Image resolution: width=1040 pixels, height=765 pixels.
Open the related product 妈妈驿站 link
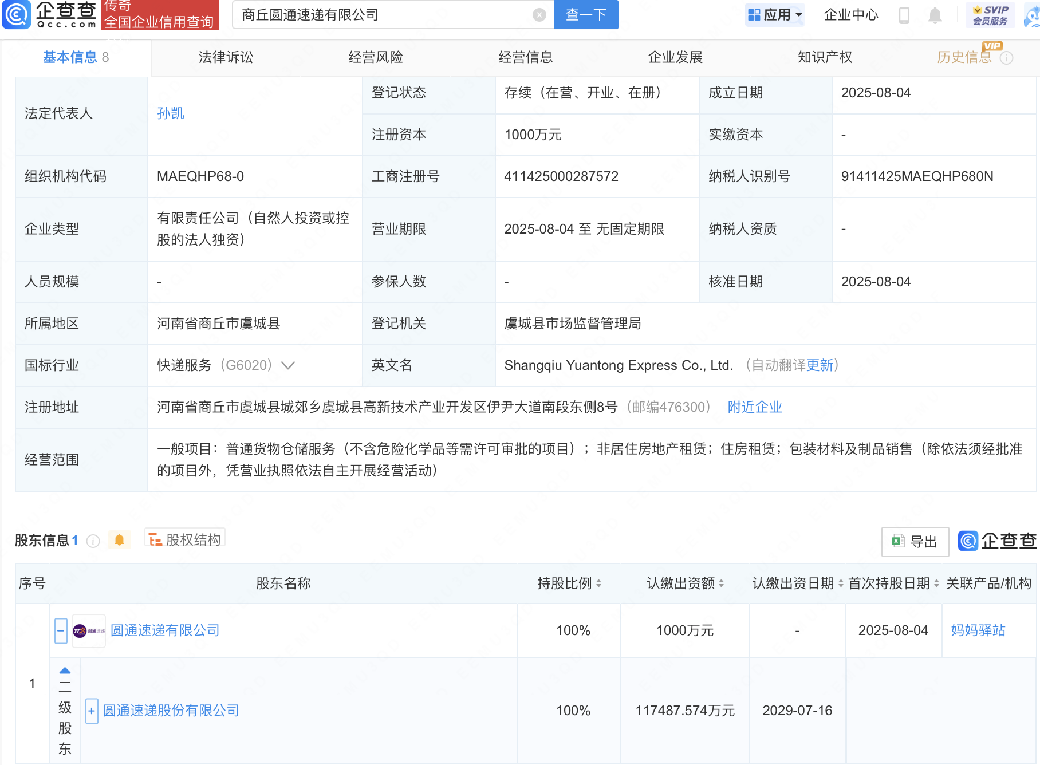978,630
